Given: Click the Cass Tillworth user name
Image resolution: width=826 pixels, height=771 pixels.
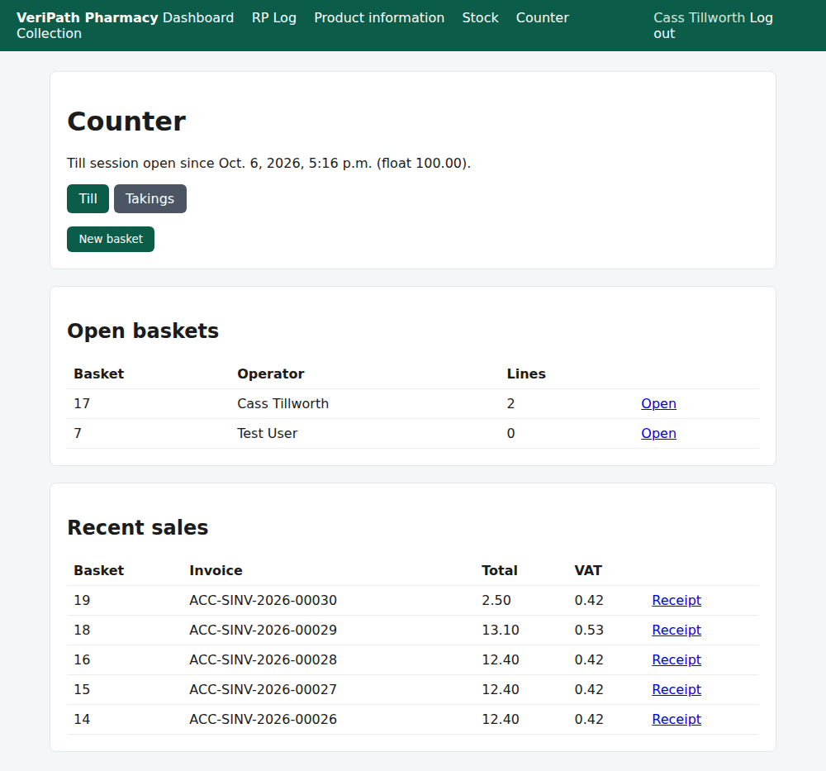Looking at the screenshot, I should click(x=699, y=17).
